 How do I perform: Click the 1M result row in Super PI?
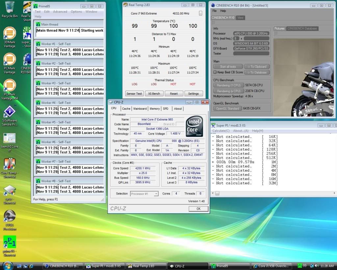[x=245, y=162]
